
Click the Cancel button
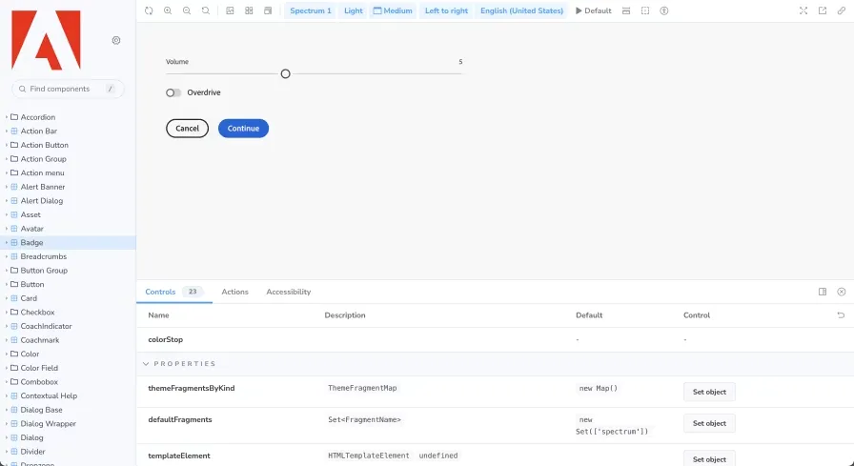[x=188, y=129]
